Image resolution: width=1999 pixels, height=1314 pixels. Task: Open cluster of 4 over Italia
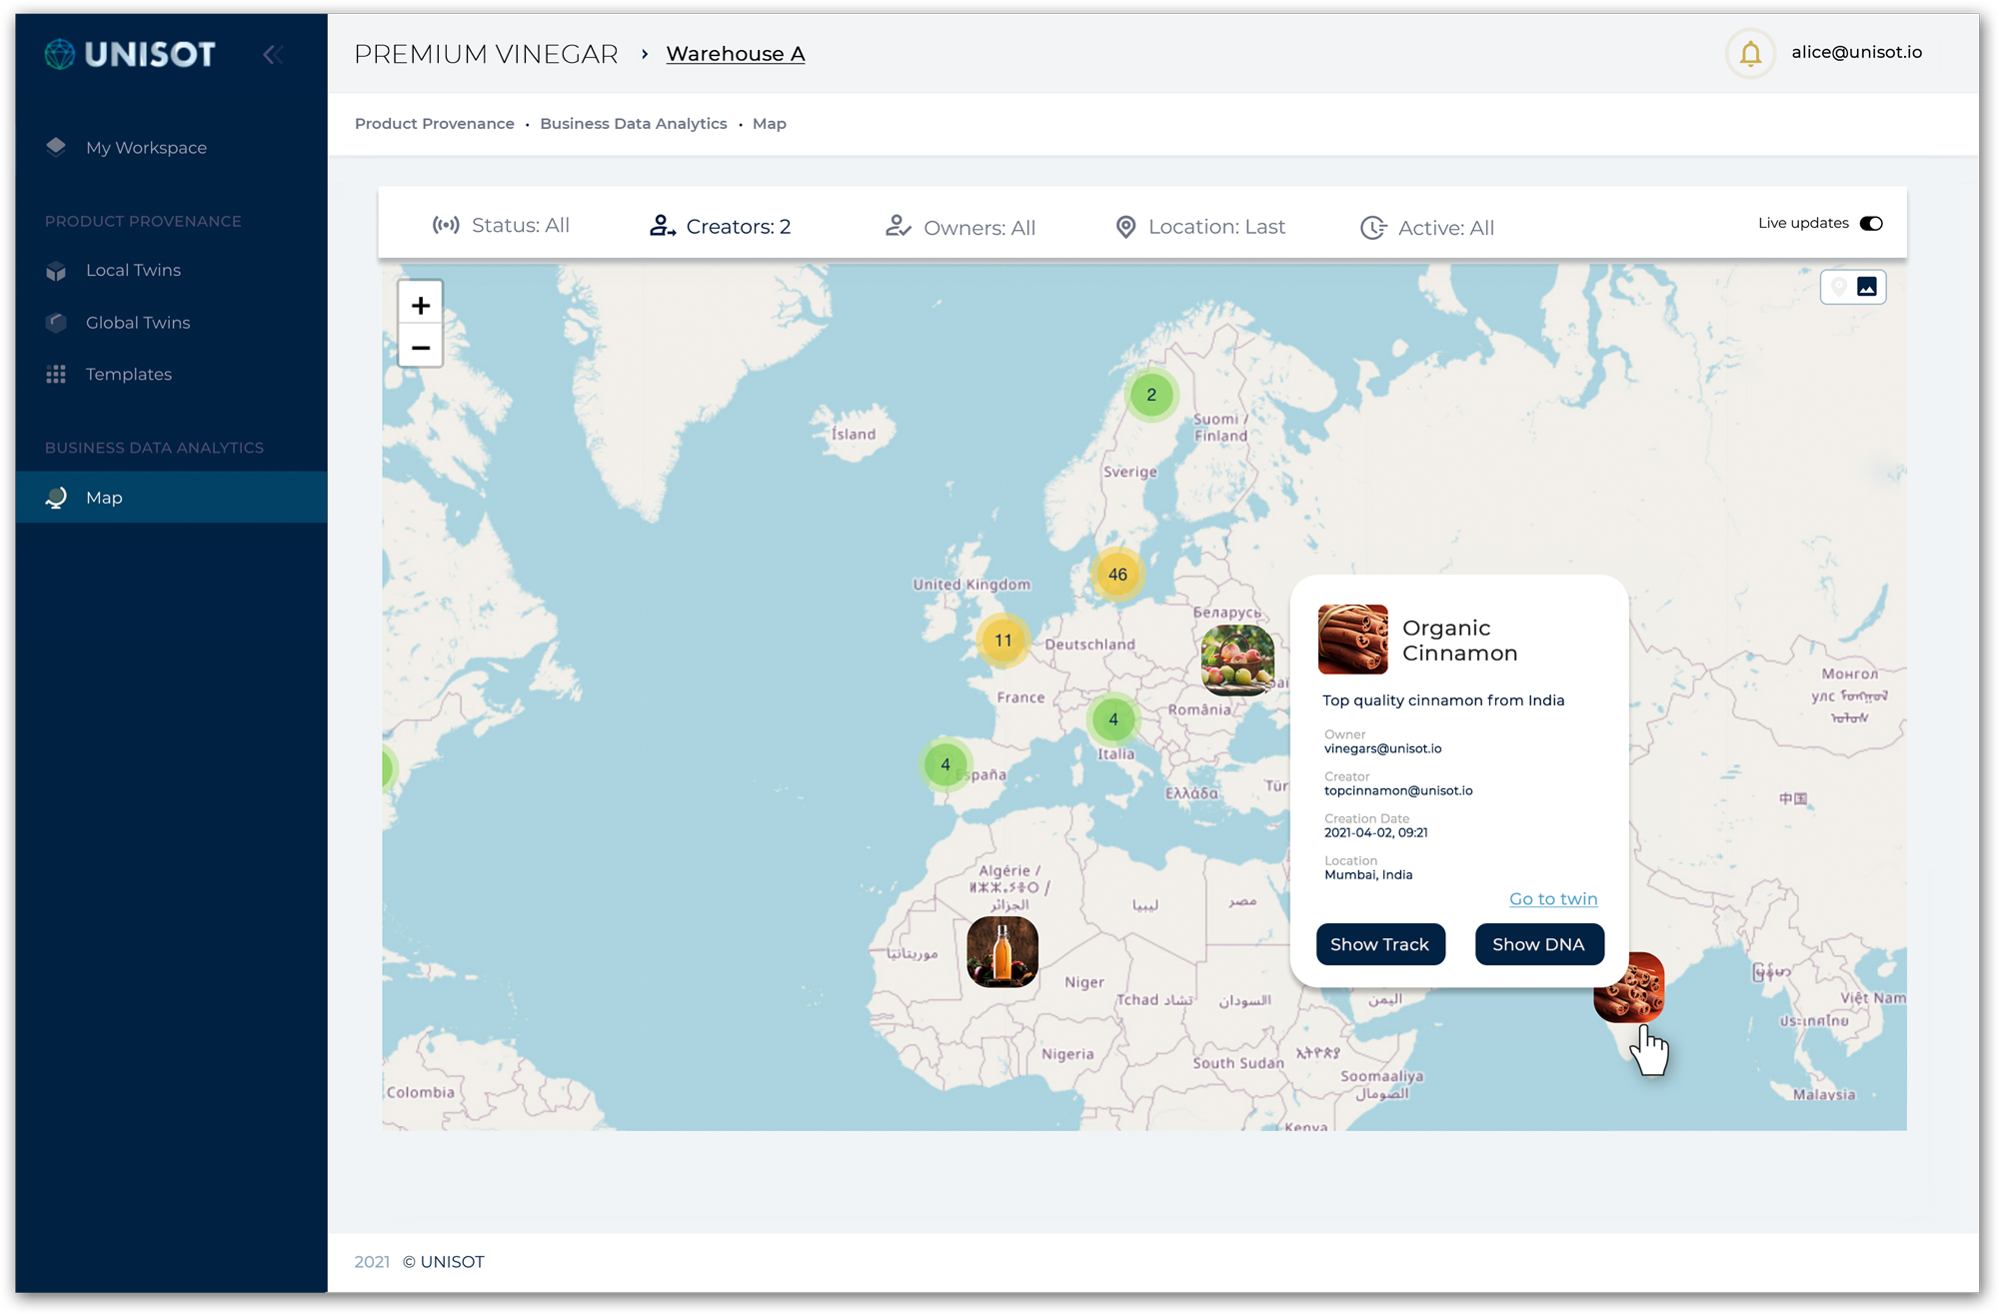1113,719
